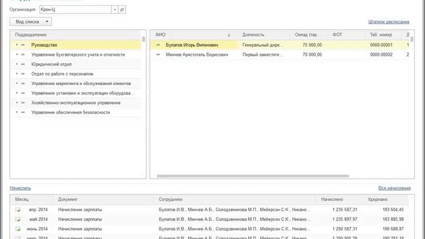Viewport: 425px width, 239px height.
Task: Select Начисление зарплаты for апр. 2014
Action: [80, 210]
